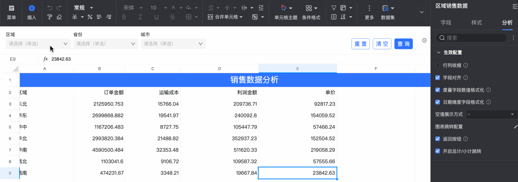This screenshot has height=182, width=518.
Task: Toggle strikethrough formatting
Action: 172,17
